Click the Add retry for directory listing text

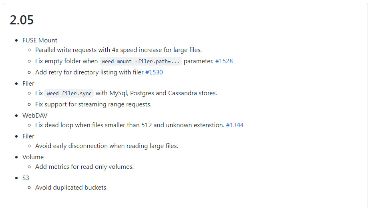point(89,72)
